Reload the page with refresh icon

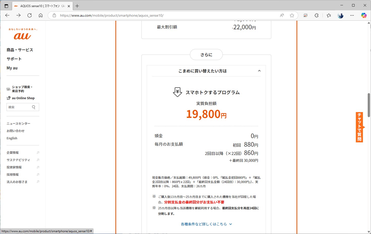[30, 15]
